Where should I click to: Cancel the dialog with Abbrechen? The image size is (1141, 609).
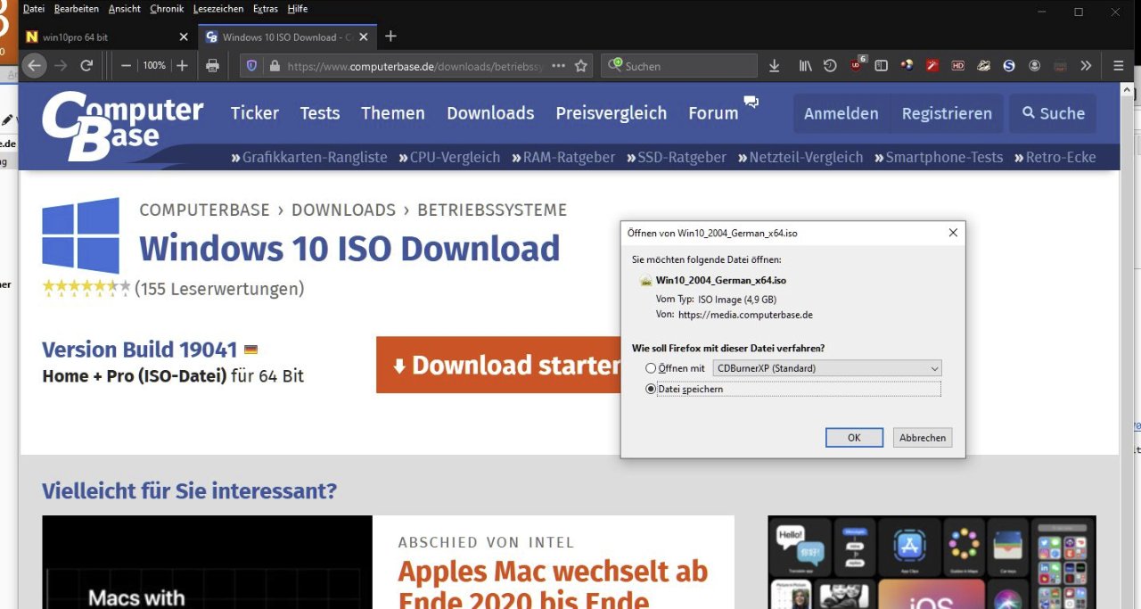pyautogui.click(x=923, y=438)
